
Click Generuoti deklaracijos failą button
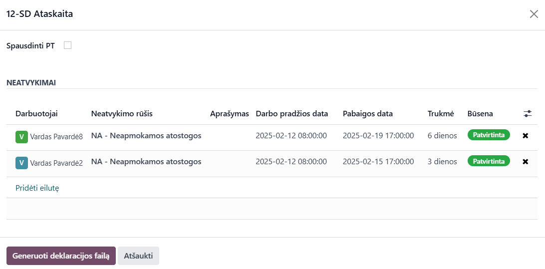click(61, 256)
